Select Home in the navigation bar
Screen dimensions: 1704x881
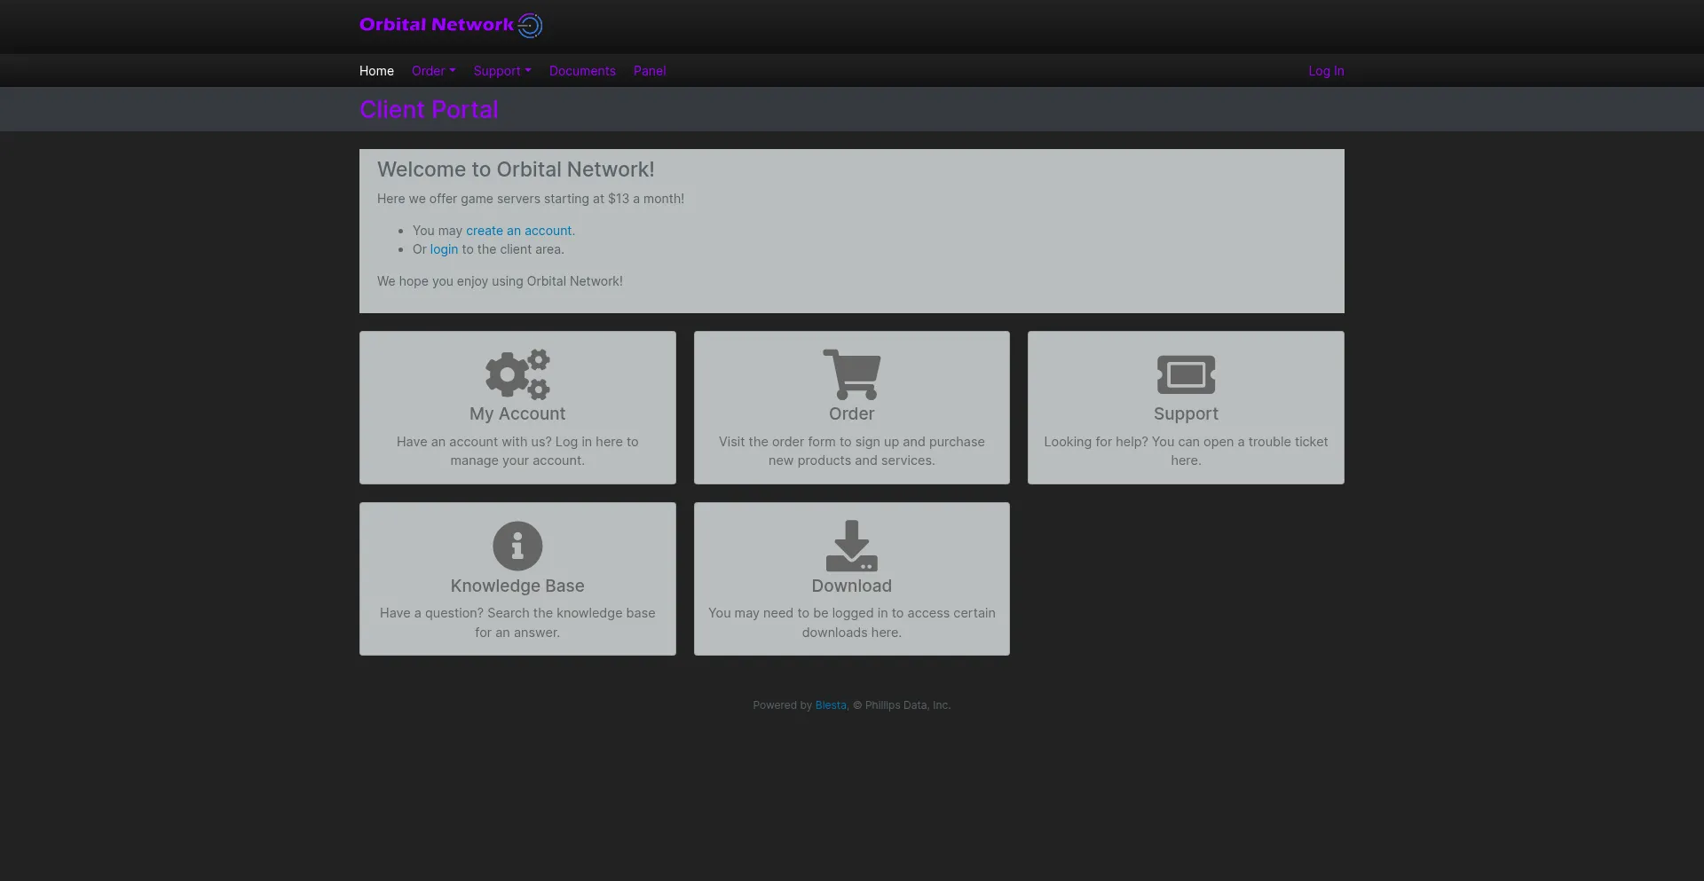(x=376, y=70)
